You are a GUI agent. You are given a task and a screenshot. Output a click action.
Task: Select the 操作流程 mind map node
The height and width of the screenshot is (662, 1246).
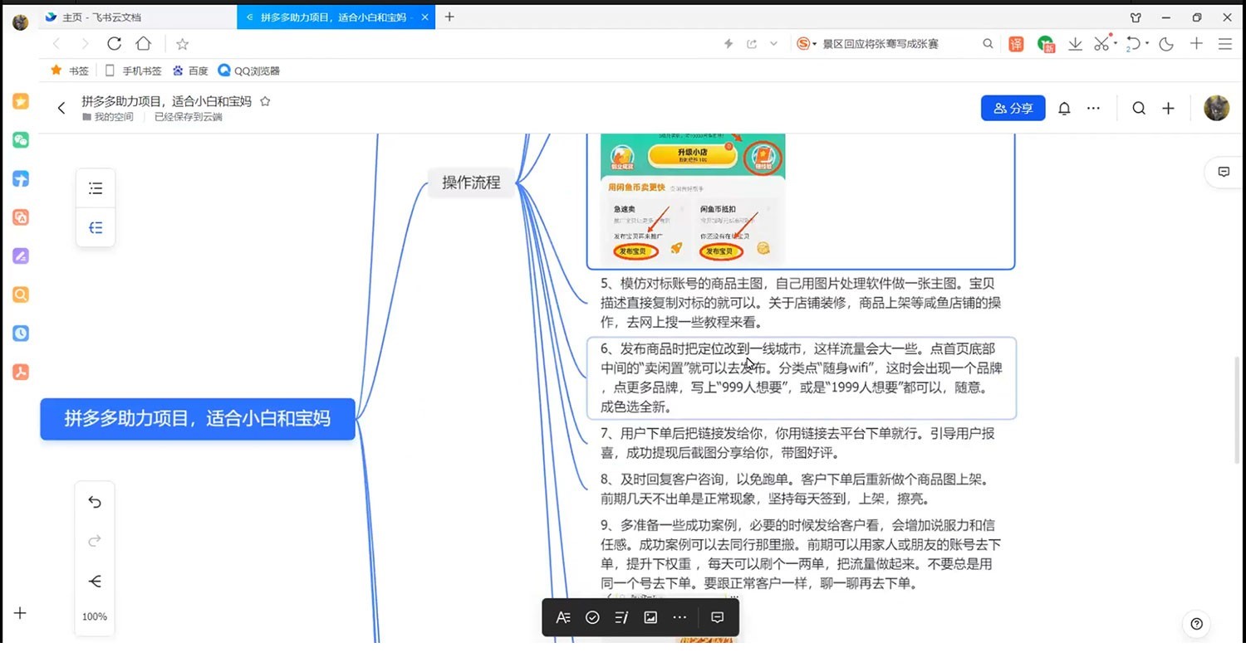(x=471, y=183)
